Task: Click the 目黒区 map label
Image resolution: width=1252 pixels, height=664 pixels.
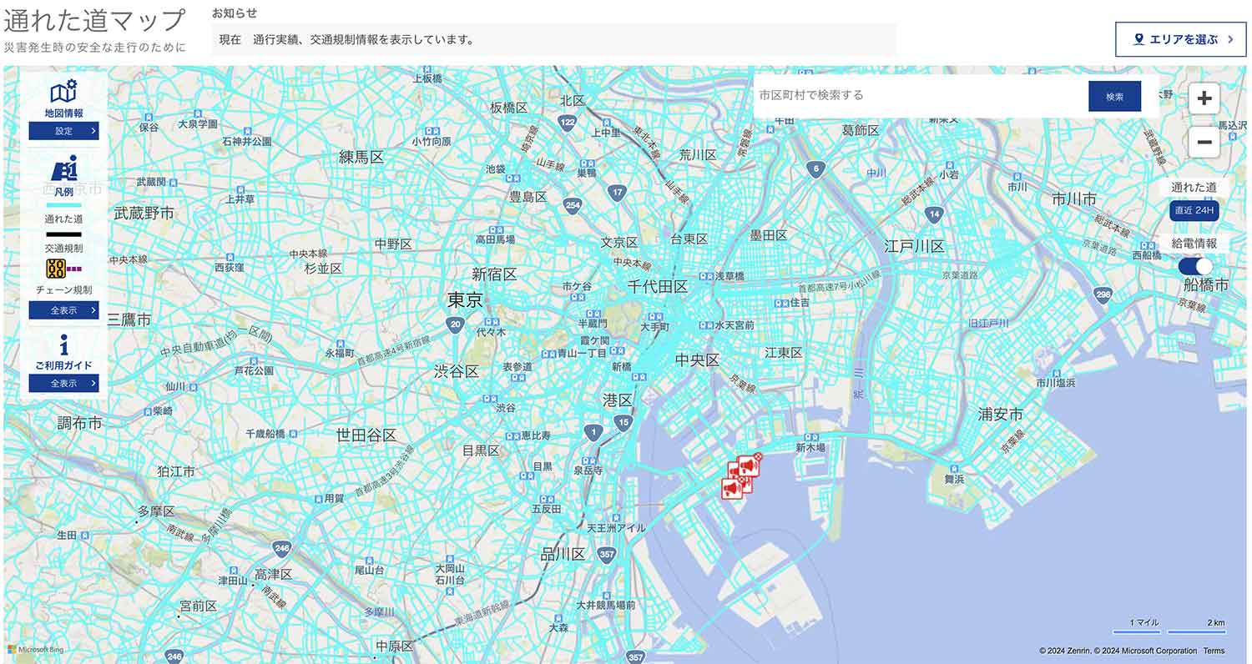Action: click(x=481, y=450)
